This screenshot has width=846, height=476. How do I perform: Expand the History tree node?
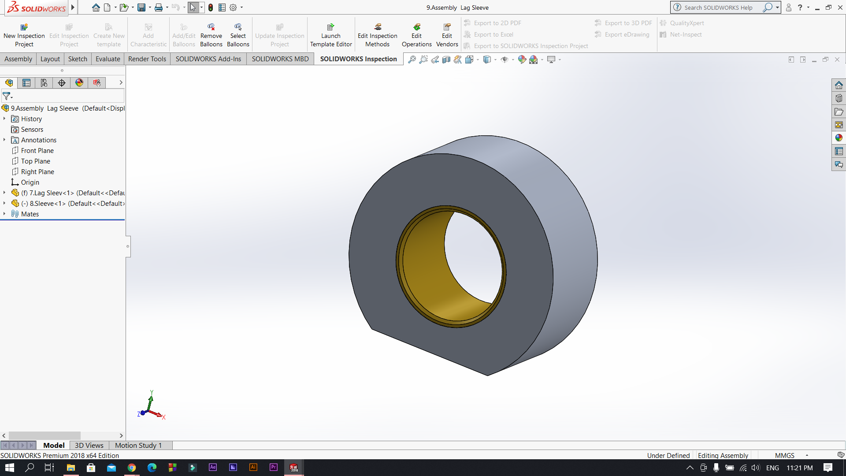[x=4, y=119]
